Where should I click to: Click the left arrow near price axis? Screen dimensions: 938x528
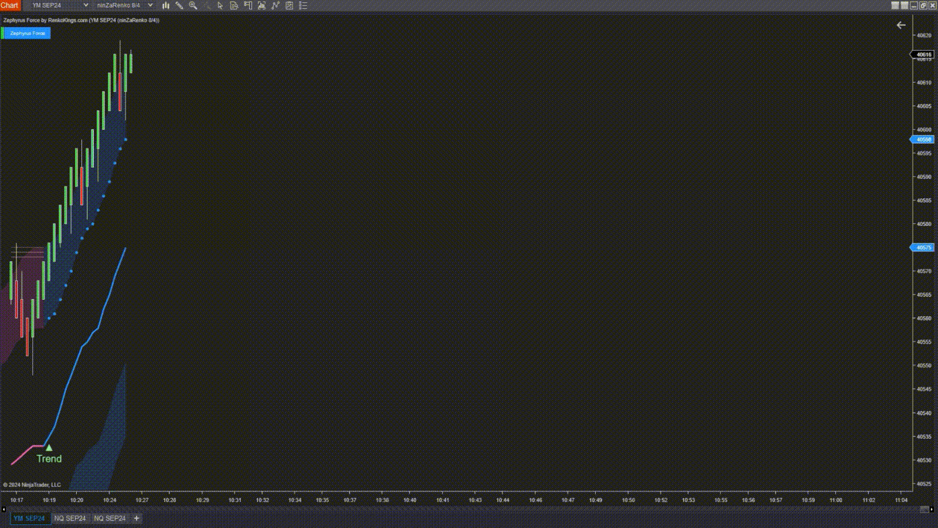pyautogui.click(x=901, y=25)
